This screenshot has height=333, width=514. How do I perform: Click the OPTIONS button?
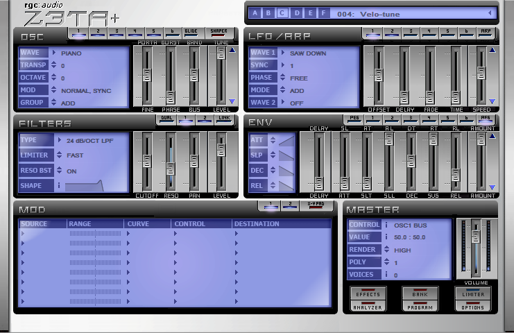coord(473,307)
